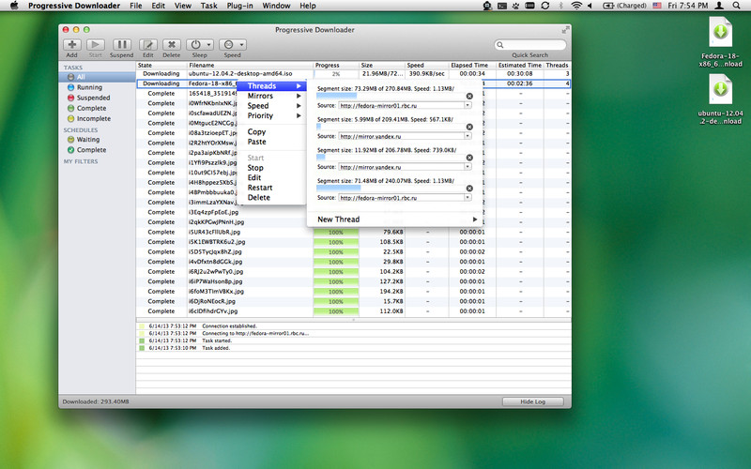Screen dimensions: 751x469
Task: Open the Plug-in menu in the menu bar
Action: point(240,6)
